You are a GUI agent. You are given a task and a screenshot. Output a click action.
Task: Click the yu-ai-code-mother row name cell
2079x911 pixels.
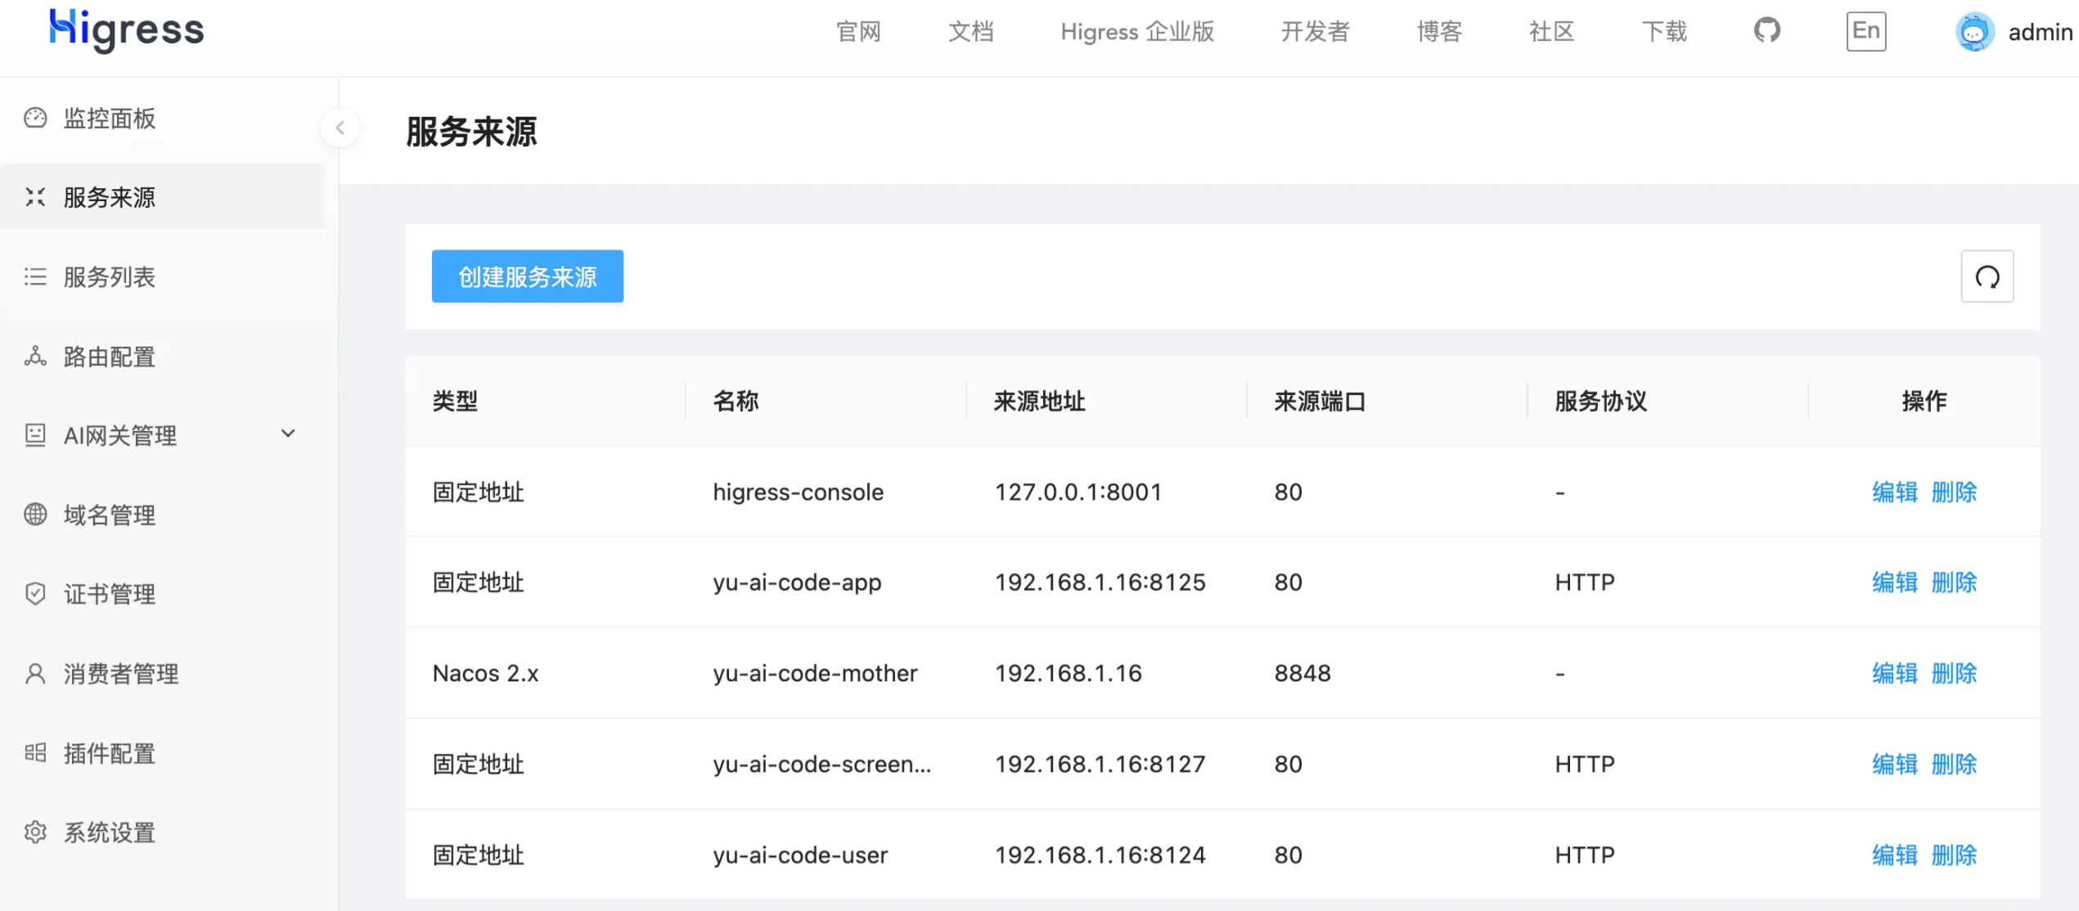click(x=815, y=674)
